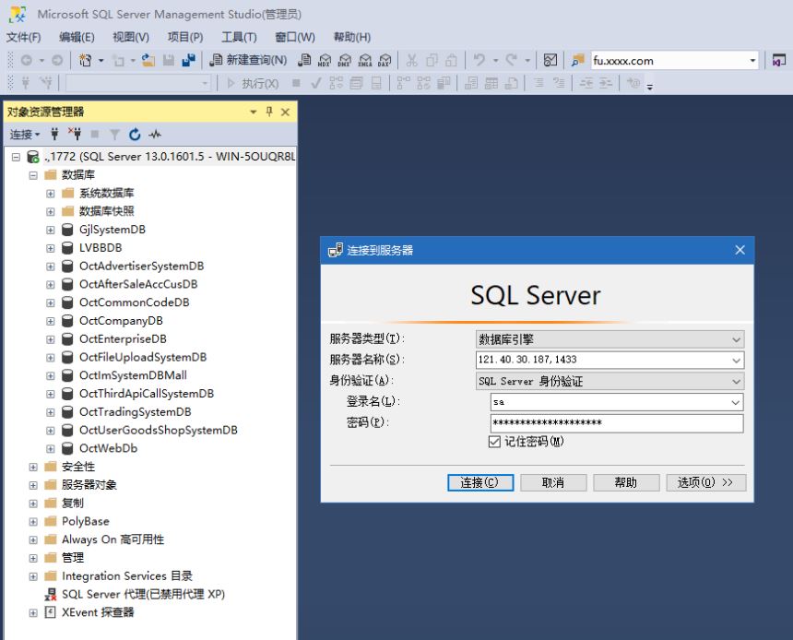Expand the PolyBase folder

pyautogui.click(x=33, y=521)
